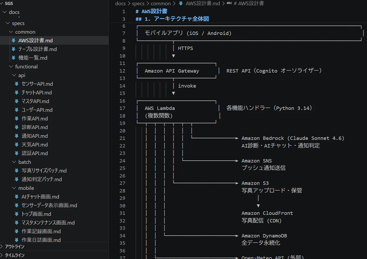Image resolution: width=367 pixels, height=259 pixels.
Task: Click the markdown icon next to センサーAPI.md
Action: tap(17, 84)
